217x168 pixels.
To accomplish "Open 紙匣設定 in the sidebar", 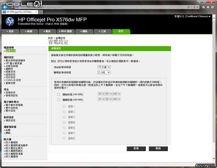I will (x=11, y=72).
